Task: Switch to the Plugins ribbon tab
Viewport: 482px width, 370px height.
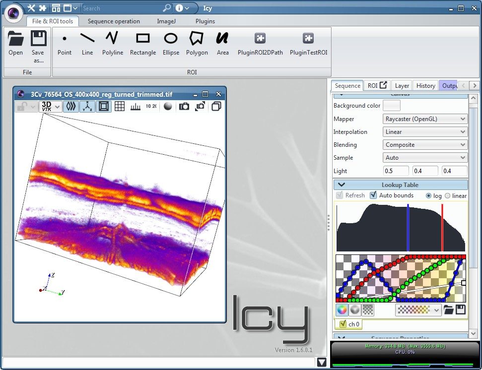Action: 205,21
